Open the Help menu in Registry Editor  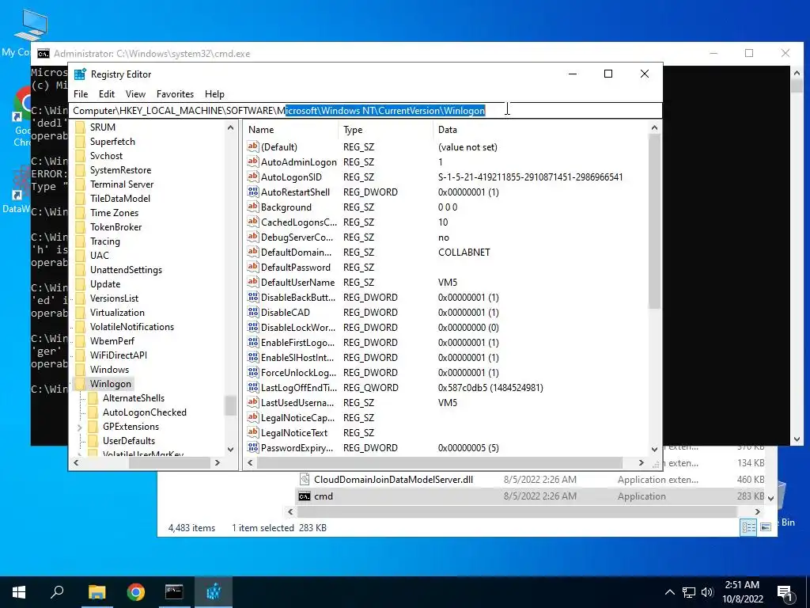pos(214,94)
